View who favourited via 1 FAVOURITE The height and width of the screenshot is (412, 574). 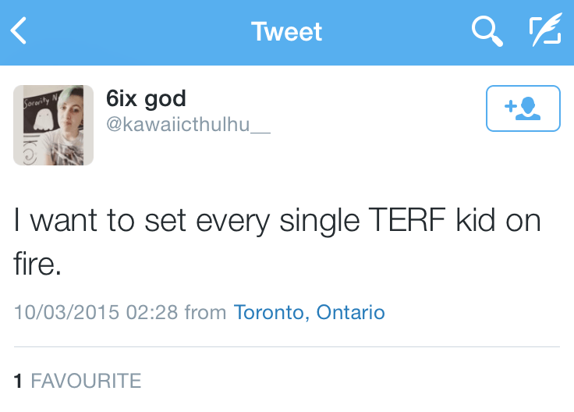click(78, 381)
